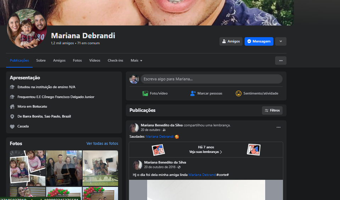Expand the dropdown arrow next to Mensagem

[x=280, y=41]
